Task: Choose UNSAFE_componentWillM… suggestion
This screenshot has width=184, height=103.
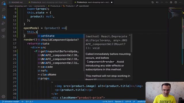Action: (60, 55)
